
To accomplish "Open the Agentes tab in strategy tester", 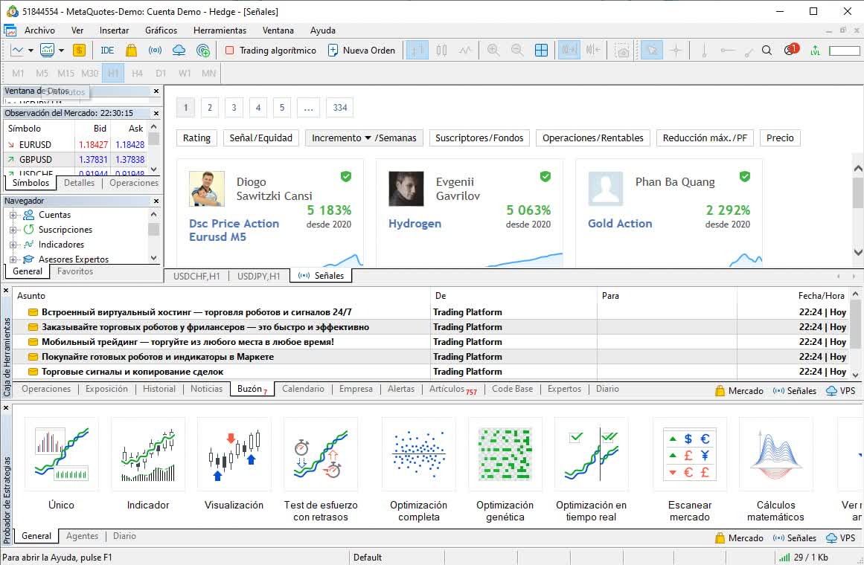I will [x=82, y=536].
